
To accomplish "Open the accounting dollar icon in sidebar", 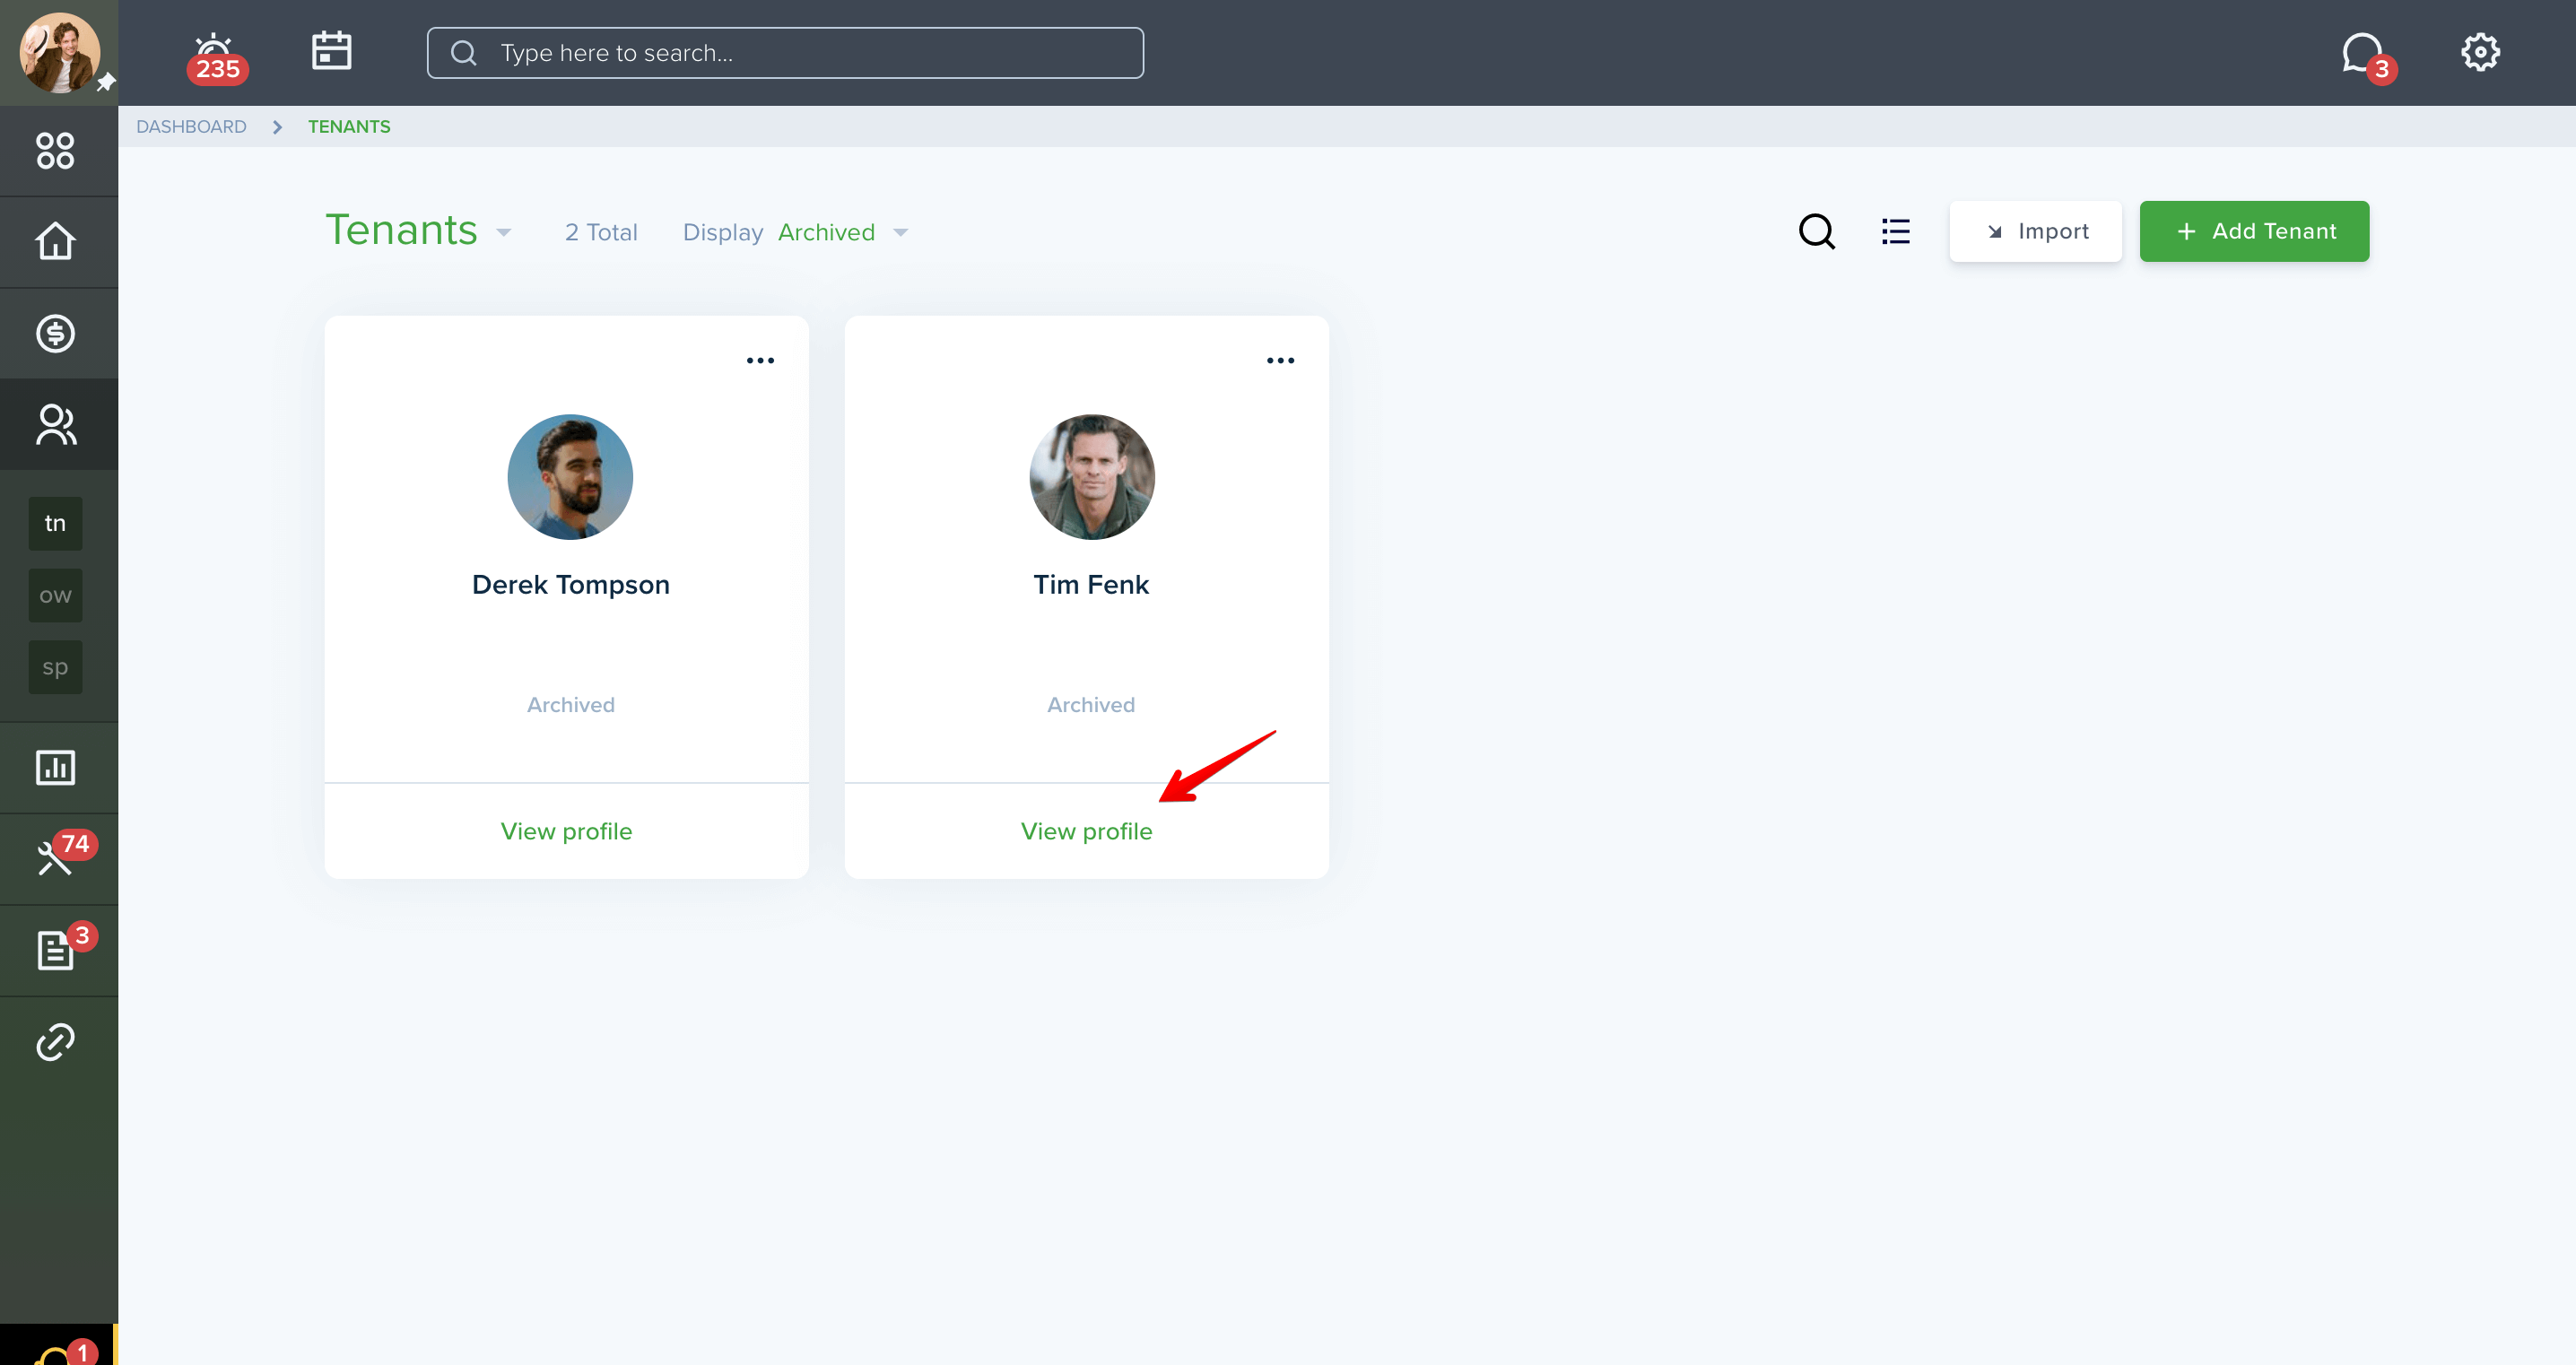I will 55,333.
